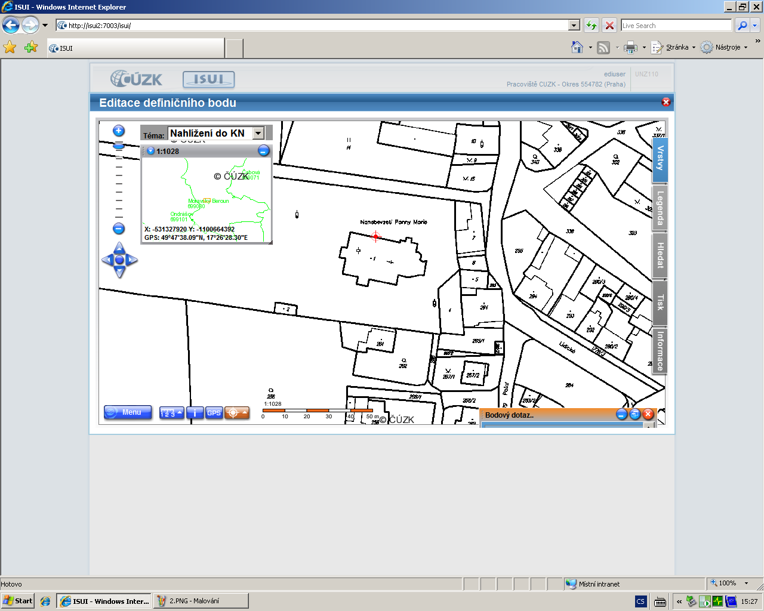This screenshot has width=764, height=611.
Task: Pan map right arrow
Action: pos(132,260)
